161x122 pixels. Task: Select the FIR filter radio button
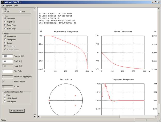point(20,12)
